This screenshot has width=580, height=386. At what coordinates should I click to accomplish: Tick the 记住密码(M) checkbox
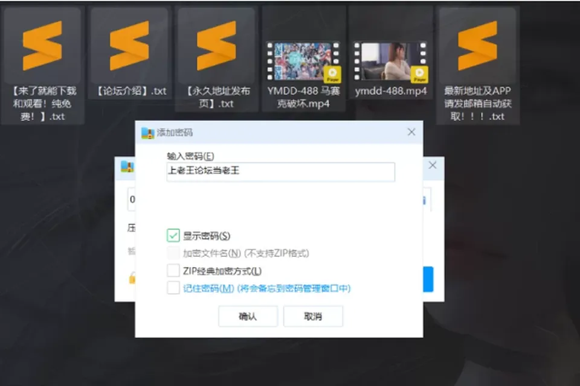click(x=173, y=288)
